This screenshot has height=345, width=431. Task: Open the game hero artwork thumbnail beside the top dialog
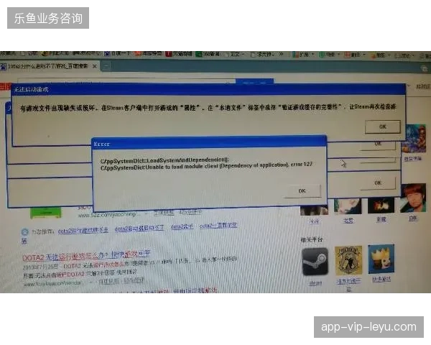coord(414,139)
